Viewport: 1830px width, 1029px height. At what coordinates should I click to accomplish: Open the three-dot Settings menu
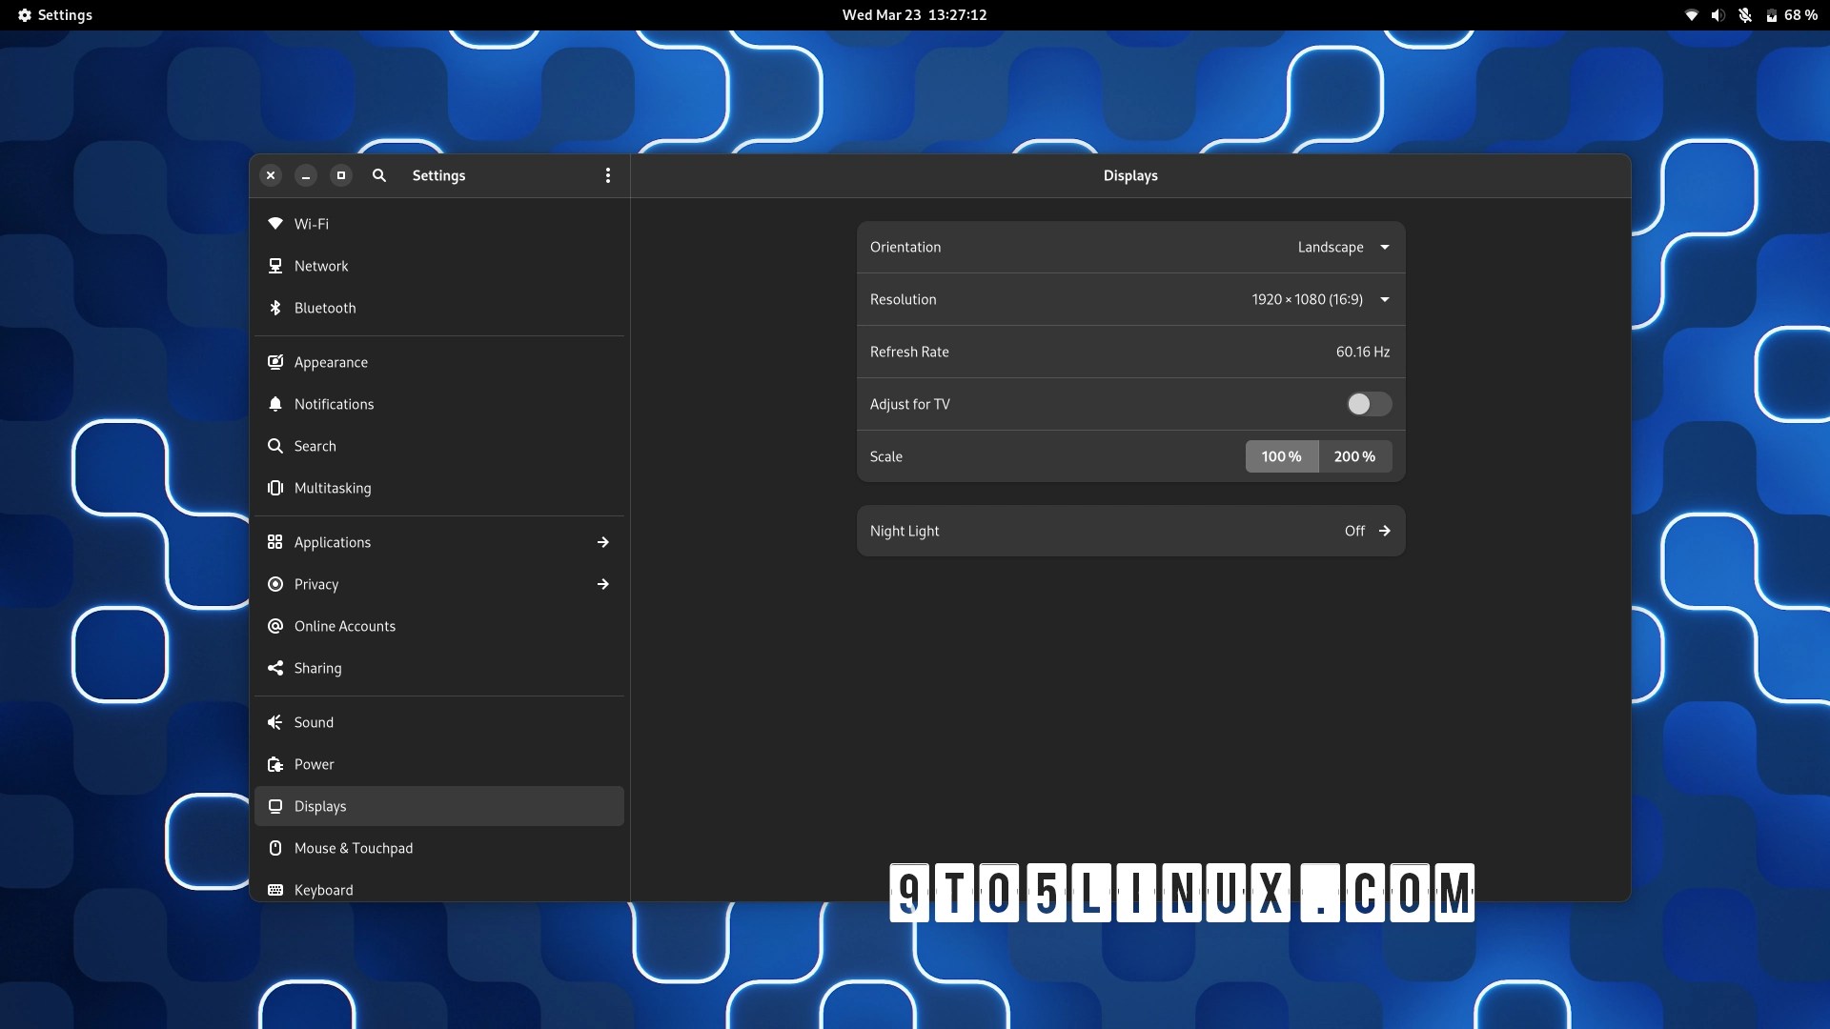click(608, 175)
